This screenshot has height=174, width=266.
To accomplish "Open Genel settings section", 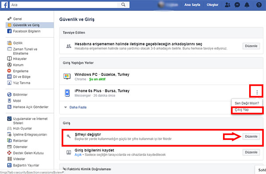I will [17, 19].
